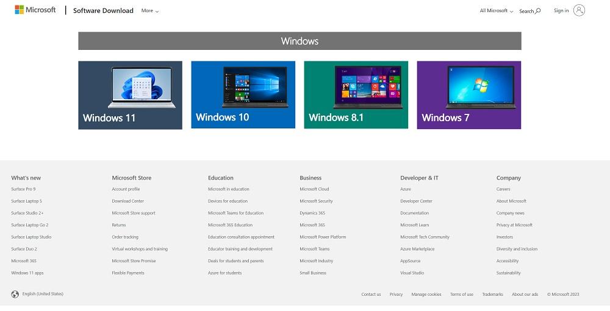This screenshot has width=610, height=311.
Task: Click the Visual Studio link
Action: [x=412, y=273]
